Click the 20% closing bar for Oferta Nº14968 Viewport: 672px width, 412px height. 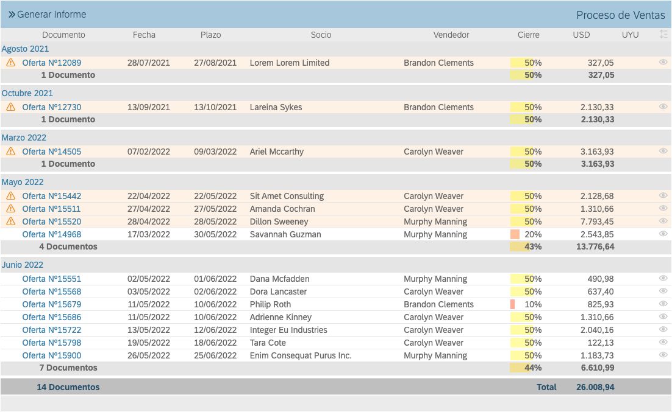click(x=515, y=234)
